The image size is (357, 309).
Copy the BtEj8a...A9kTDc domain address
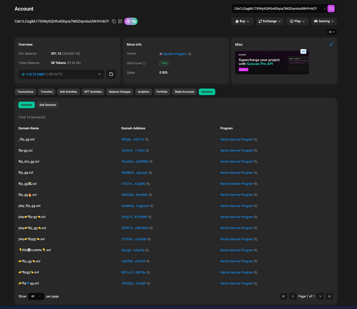coord(147,140)
